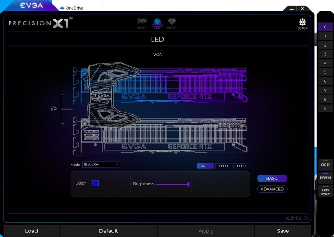
Task: Open the Setup gear settings
Action: click(302, 24)
